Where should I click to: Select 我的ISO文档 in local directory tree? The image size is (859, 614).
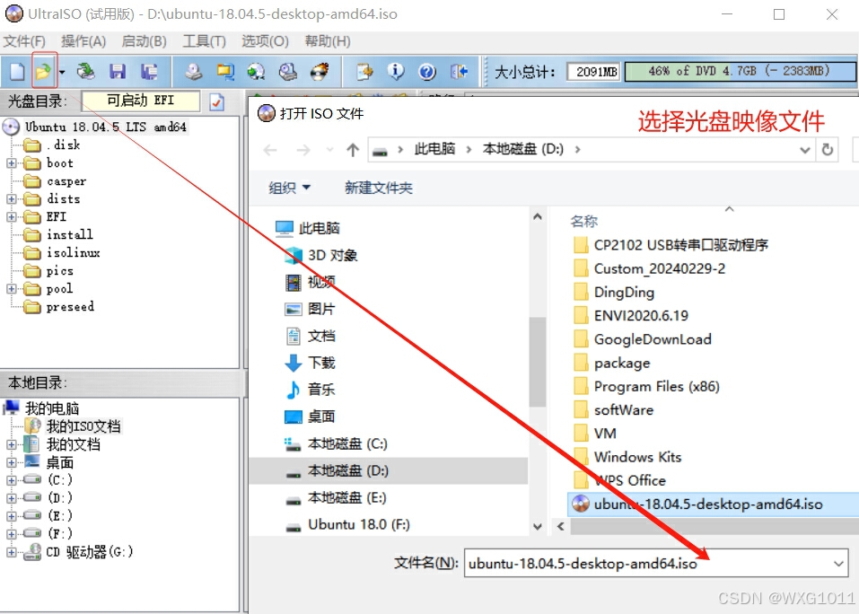pos(83,426)
